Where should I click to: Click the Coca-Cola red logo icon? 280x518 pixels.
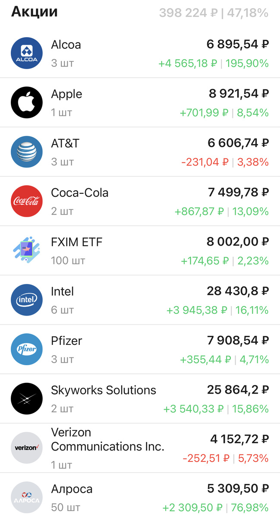point(27,201)
